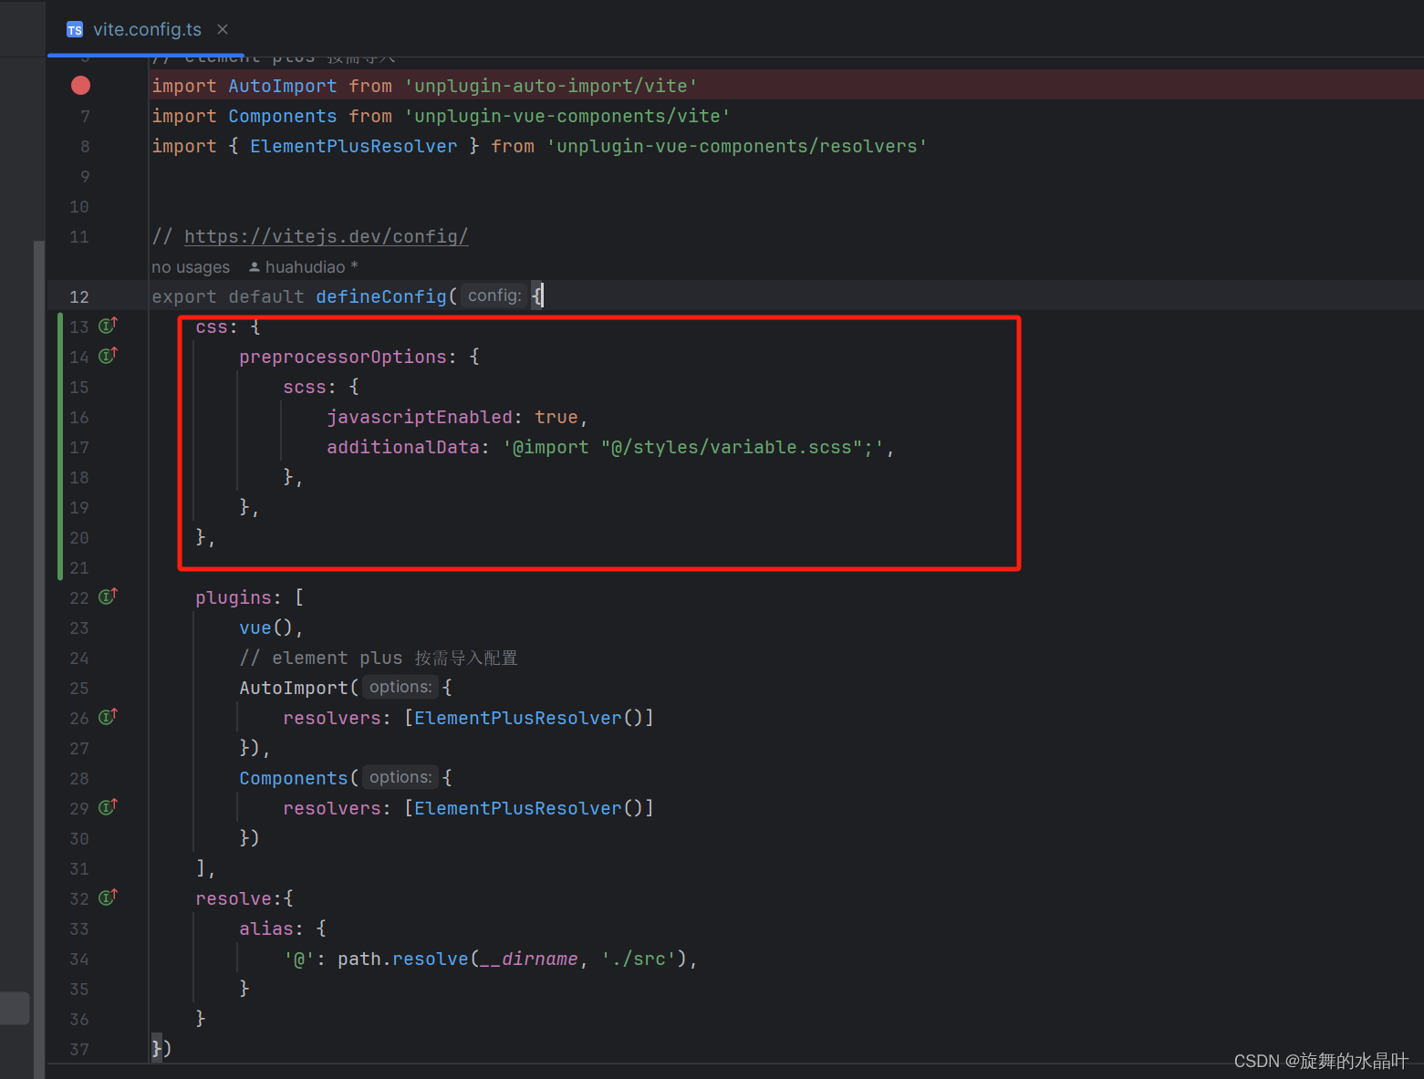The image size is (1424, 1079).
Task: Click ElementPlusResolver() on line 29
Action: [x=529, y=808]
